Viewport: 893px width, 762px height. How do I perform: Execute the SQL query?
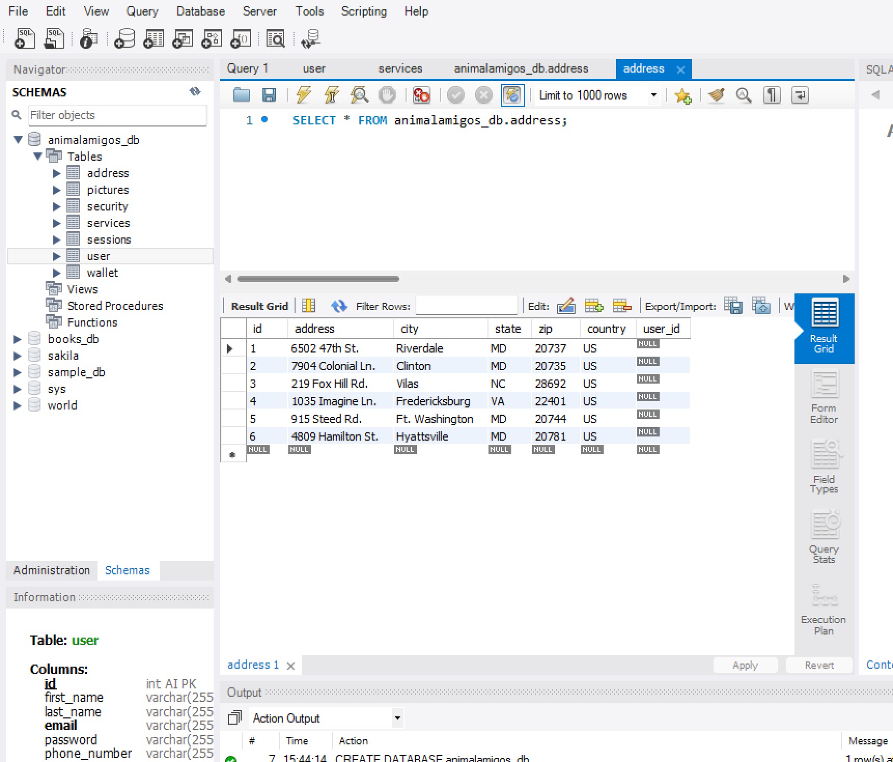point(303,95)
